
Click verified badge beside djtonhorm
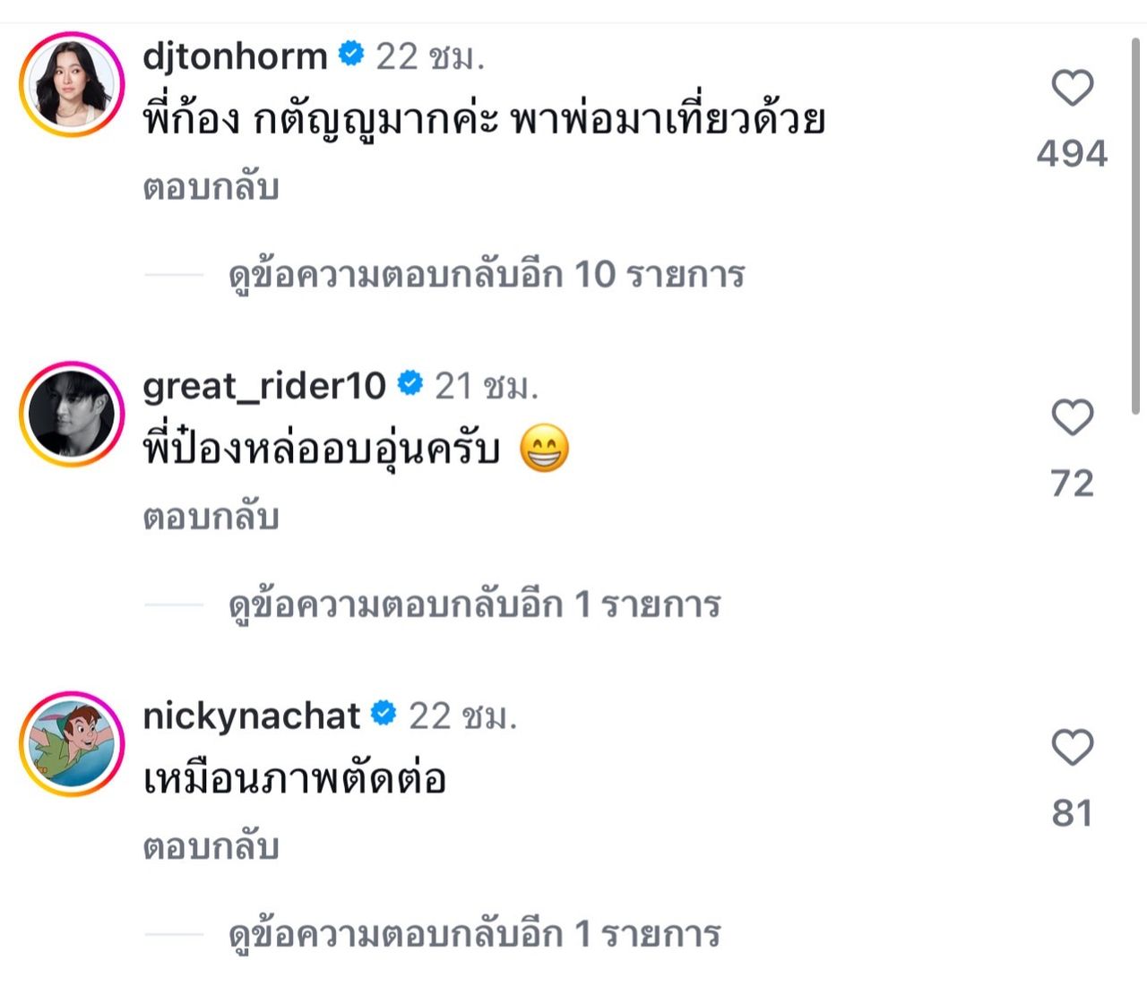point(351,56)
